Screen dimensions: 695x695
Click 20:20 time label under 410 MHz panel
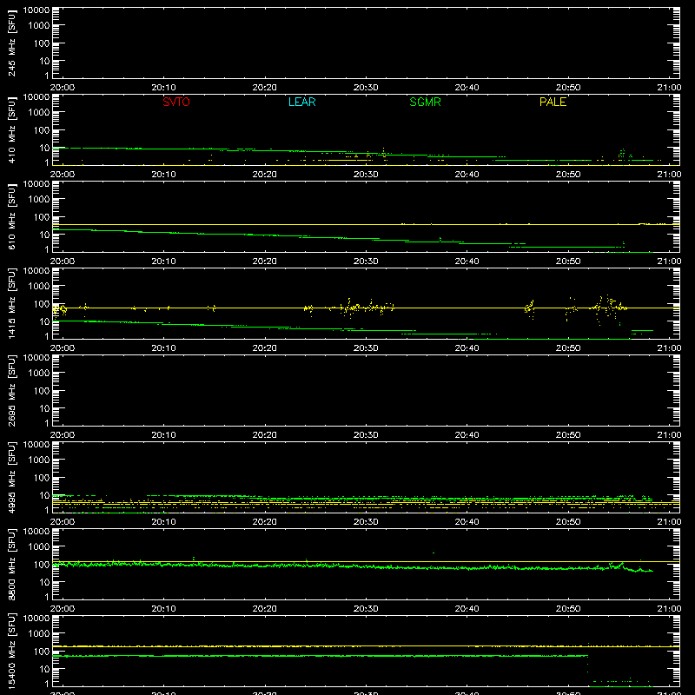(x=265, y=175)
